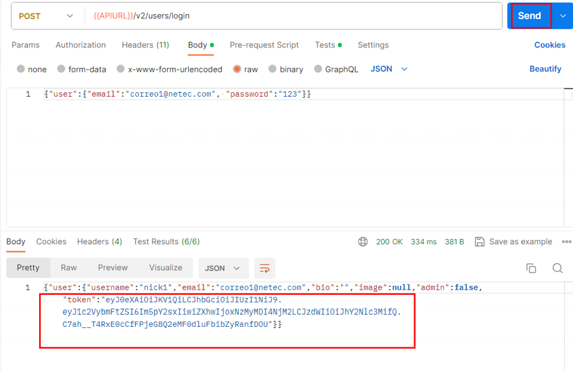The image size is (573, 371).
Task: Switch to the Authorization tab
Action: pyautogui.click(x=81, y=45)
